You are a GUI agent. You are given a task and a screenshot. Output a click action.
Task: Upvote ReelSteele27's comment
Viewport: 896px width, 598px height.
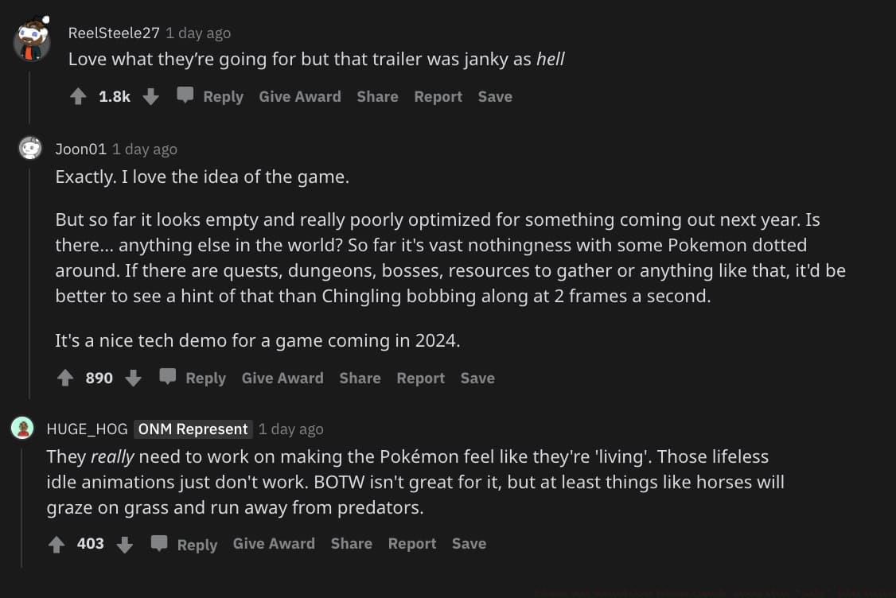click(78, 97)
